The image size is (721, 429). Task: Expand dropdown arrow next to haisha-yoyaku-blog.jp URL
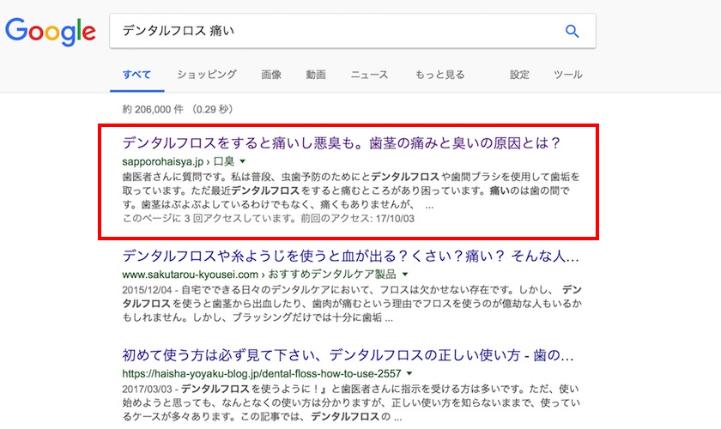coord(409,374)
